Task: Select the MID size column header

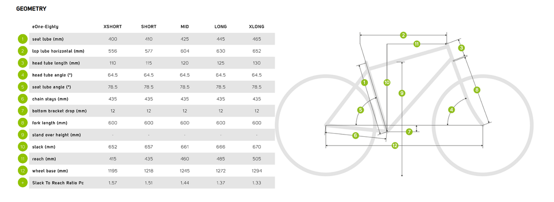Action: click(185, 26)
